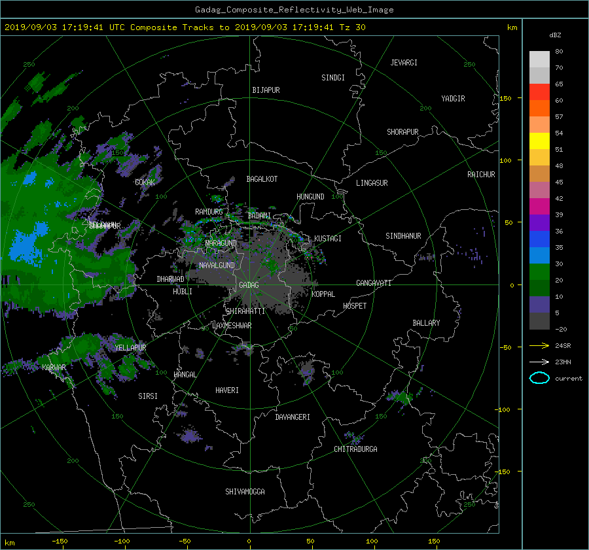Select the orange 57-60 dBZ color swatch
Screen dimensions: 589x550
tap(539, 109)
